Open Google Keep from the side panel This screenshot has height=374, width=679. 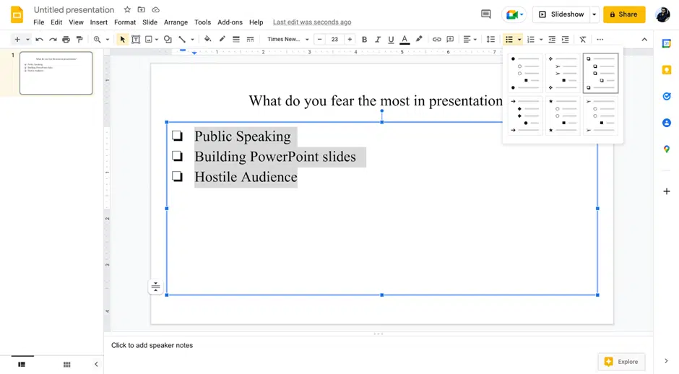(667, 70)
